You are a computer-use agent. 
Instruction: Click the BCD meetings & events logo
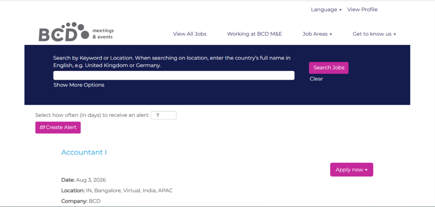[x=76, y=32]
